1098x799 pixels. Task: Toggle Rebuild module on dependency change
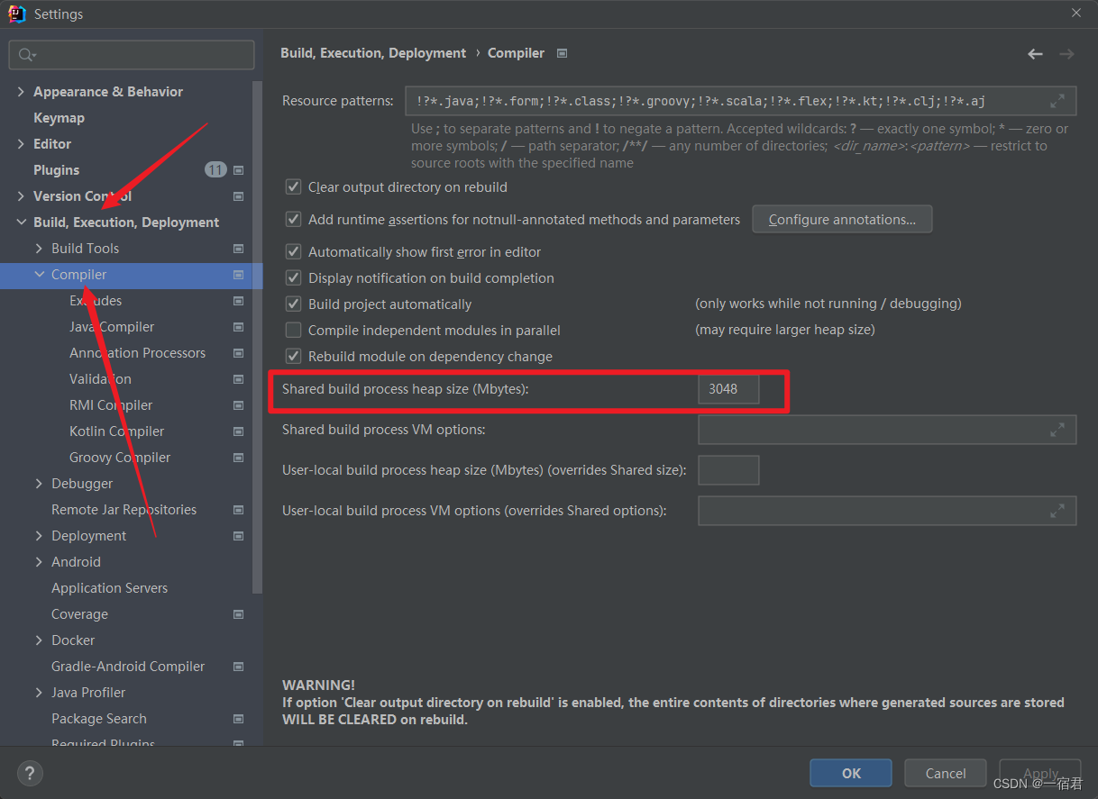(293, 357)
